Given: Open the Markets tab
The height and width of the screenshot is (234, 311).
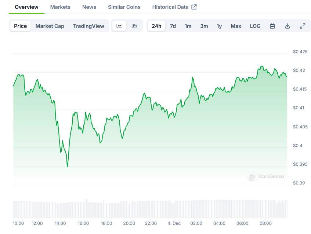Looking at the screenshot, I should tap(60, 7).
